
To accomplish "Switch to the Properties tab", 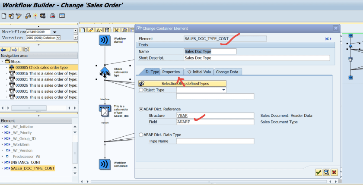I will pyautogui.click(x=171, y=72).
